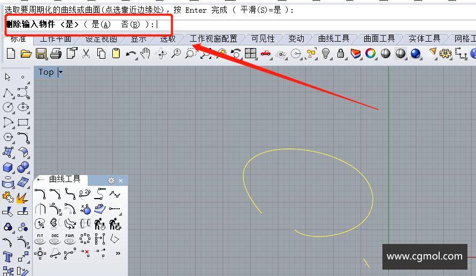Open the Top viewport dropdown arrow
Screen dimensions: 476x276
[60, 72]
